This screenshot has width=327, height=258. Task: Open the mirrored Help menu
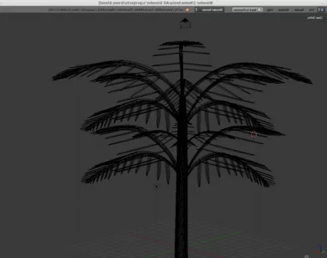tap(269, 10)
